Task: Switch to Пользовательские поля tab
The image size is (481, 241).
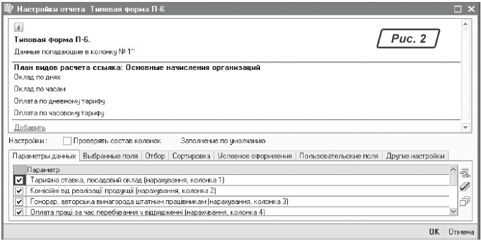Action: point(339,156)
